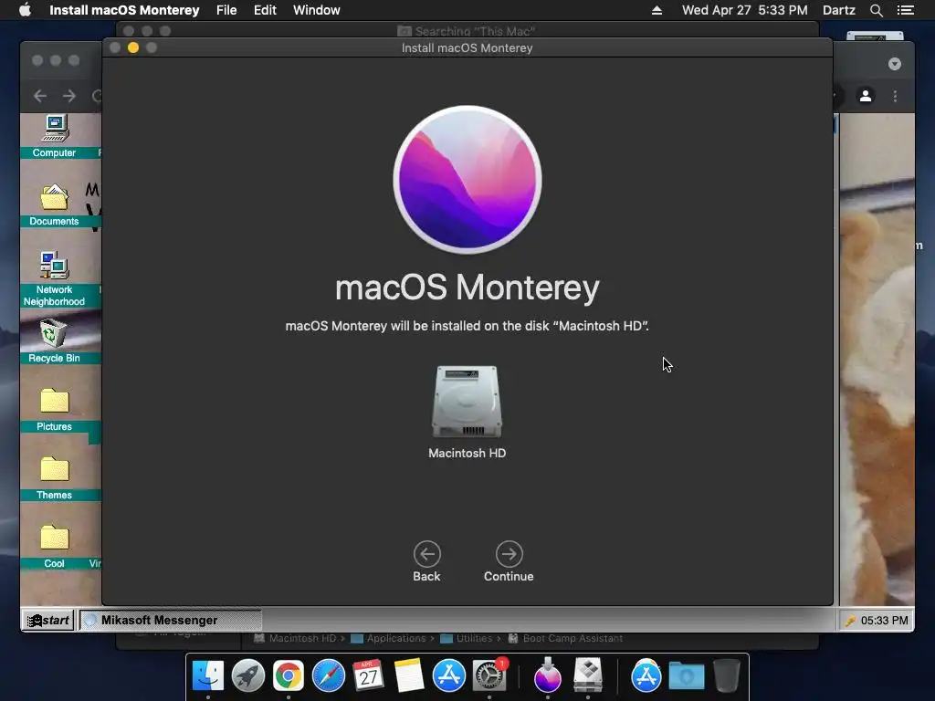
Task: Open the blue App Store icon beside Notes
Action: click(448, 675)
